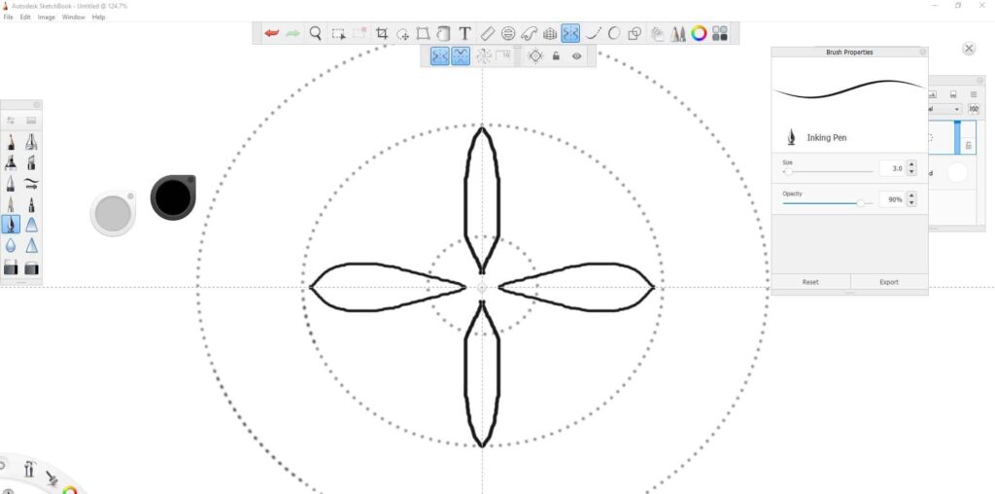Viewport: 995px width, 494px height.
Task: Click the Opacity value field
Action: pos(892,199)
